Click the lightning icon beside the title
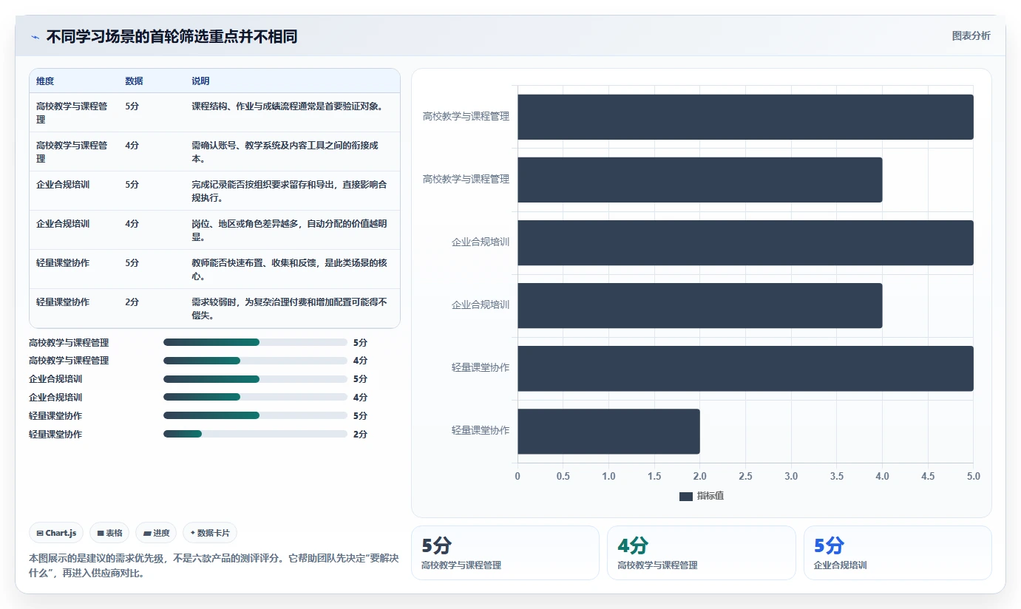Viewport: 1021px width, 609px height. click(x=35, y=37)
